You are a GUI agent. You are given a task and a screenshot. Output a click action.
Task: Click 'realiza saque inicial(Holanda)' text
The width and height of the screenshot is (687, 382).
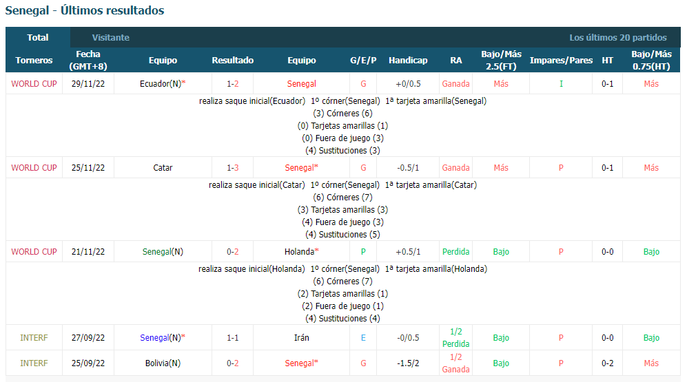(x=252, y=269)
